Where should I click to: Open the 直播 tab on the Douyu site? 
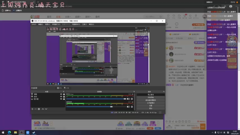coord(58,17)
